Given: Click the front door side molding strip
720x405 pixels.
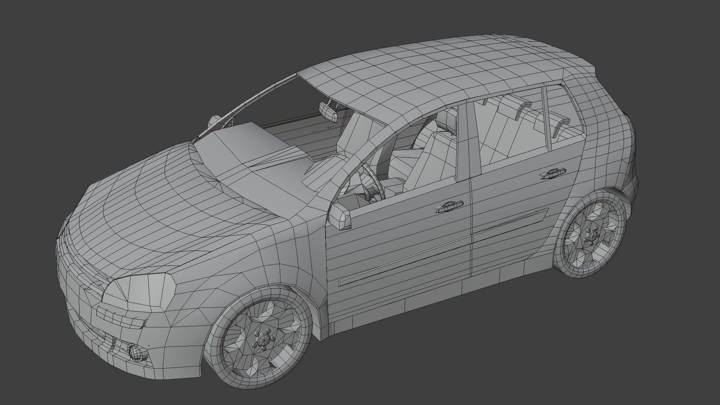Looking at the screenshot, I should click(x=404, y=261).
